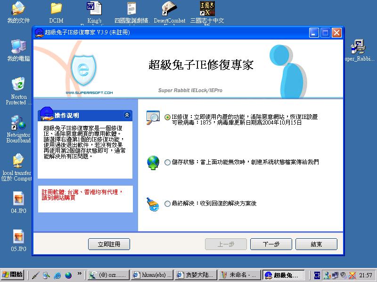377x282 pixels.
Task: Click the 21:57 system clock
Action: (366, 275)
